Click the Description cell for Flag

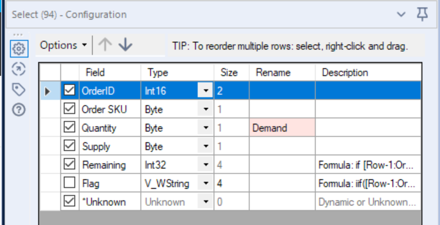coord(368,183)
